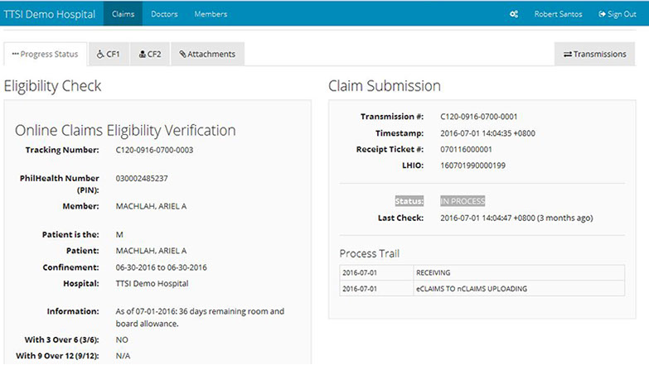Click the TTSI Demo Hospital brand link
Viewport: 649px width, 365px height.
[x=48, y=14]
